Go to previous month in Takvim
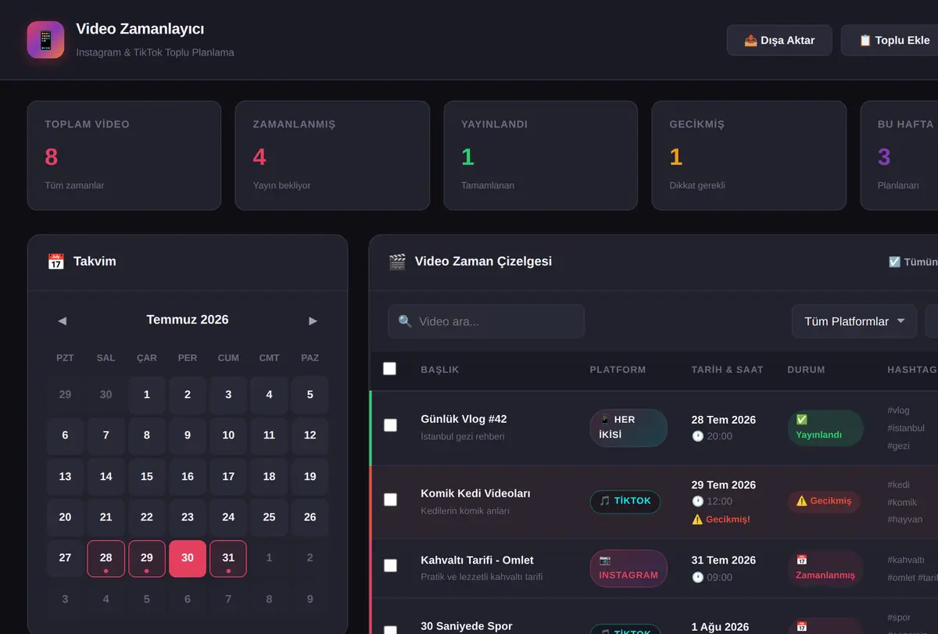The height and width of the screenshot is (634, 938). [62, 321]
